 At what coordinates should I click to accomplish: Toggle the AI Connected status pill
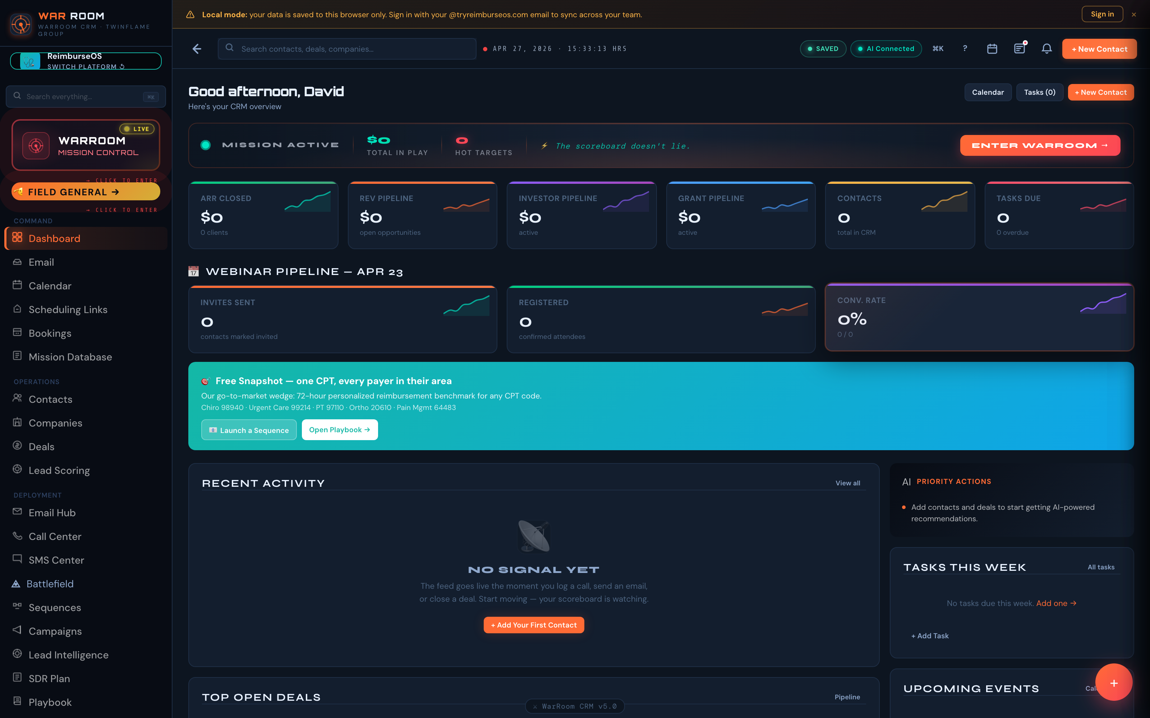886,49
